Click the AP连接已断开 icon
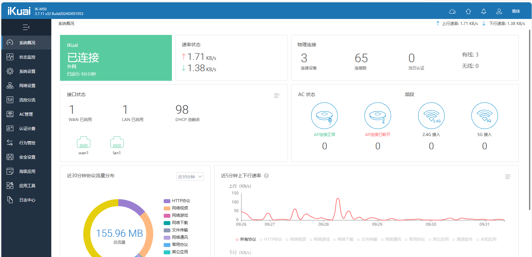This screenshot has height=257, width=532. (x=378, y=116)
